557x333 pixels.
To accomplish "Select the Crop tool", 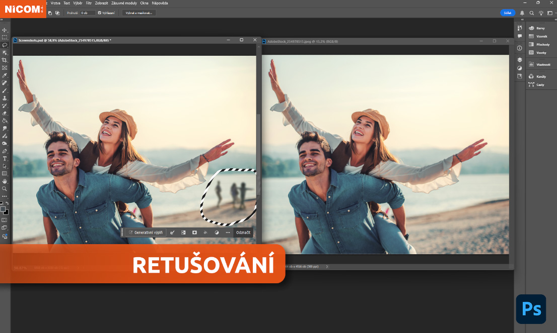I will 5,60.
